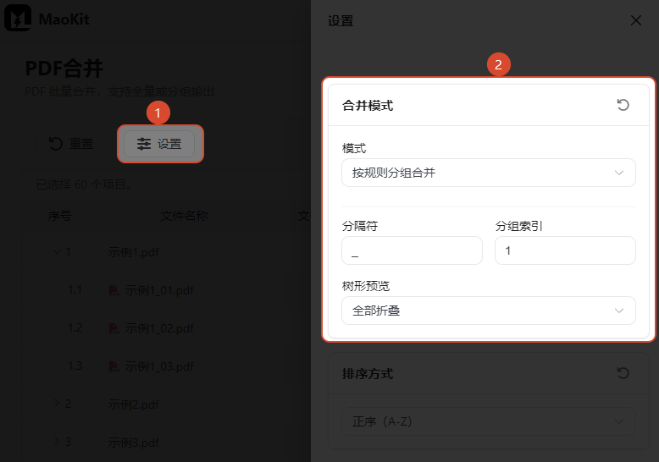The height and width of the screenshot is (462, 659).
Task: Select the 示例1_01.pdf file row
Action: click(x=168, y=290)
